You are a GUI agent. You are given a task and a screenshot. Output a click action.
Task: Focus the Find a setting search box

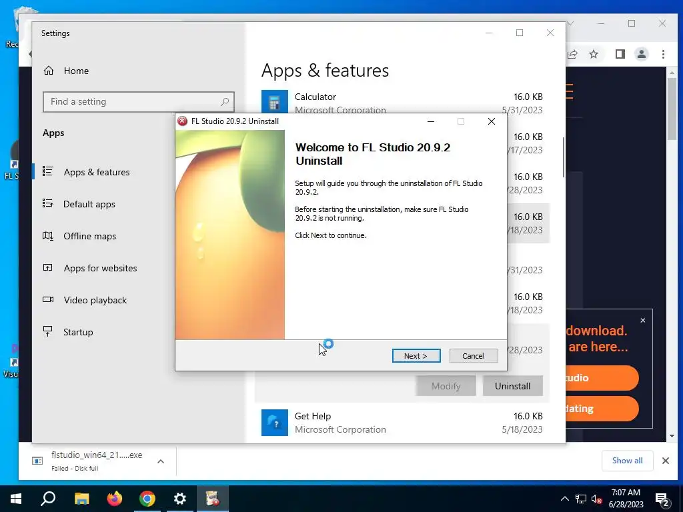coord(139,101)
